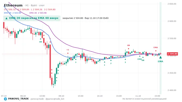Viewport: 182px width, 102px height.
Task: Select the EMA 20 legend value 2 503.99
Action: (17, 13)
